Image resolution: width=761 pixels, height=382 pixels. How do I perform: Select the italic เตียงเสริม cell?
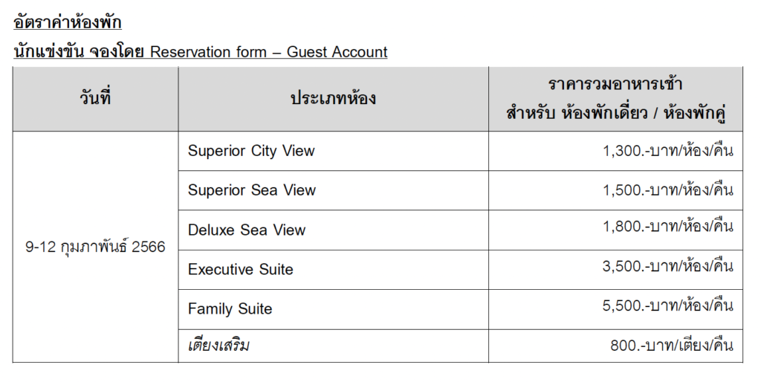point(218,346)
